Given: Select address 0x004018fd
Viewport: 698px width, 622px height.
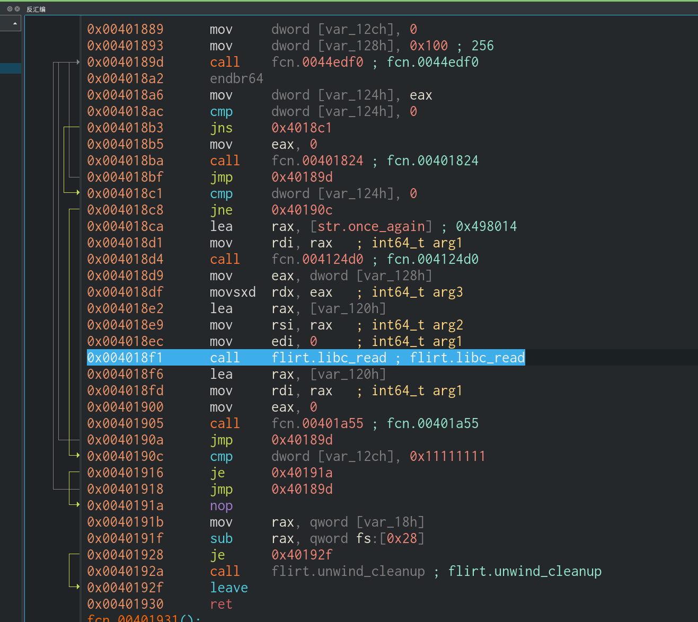Looking at the screenshot, I should [125, 390].
